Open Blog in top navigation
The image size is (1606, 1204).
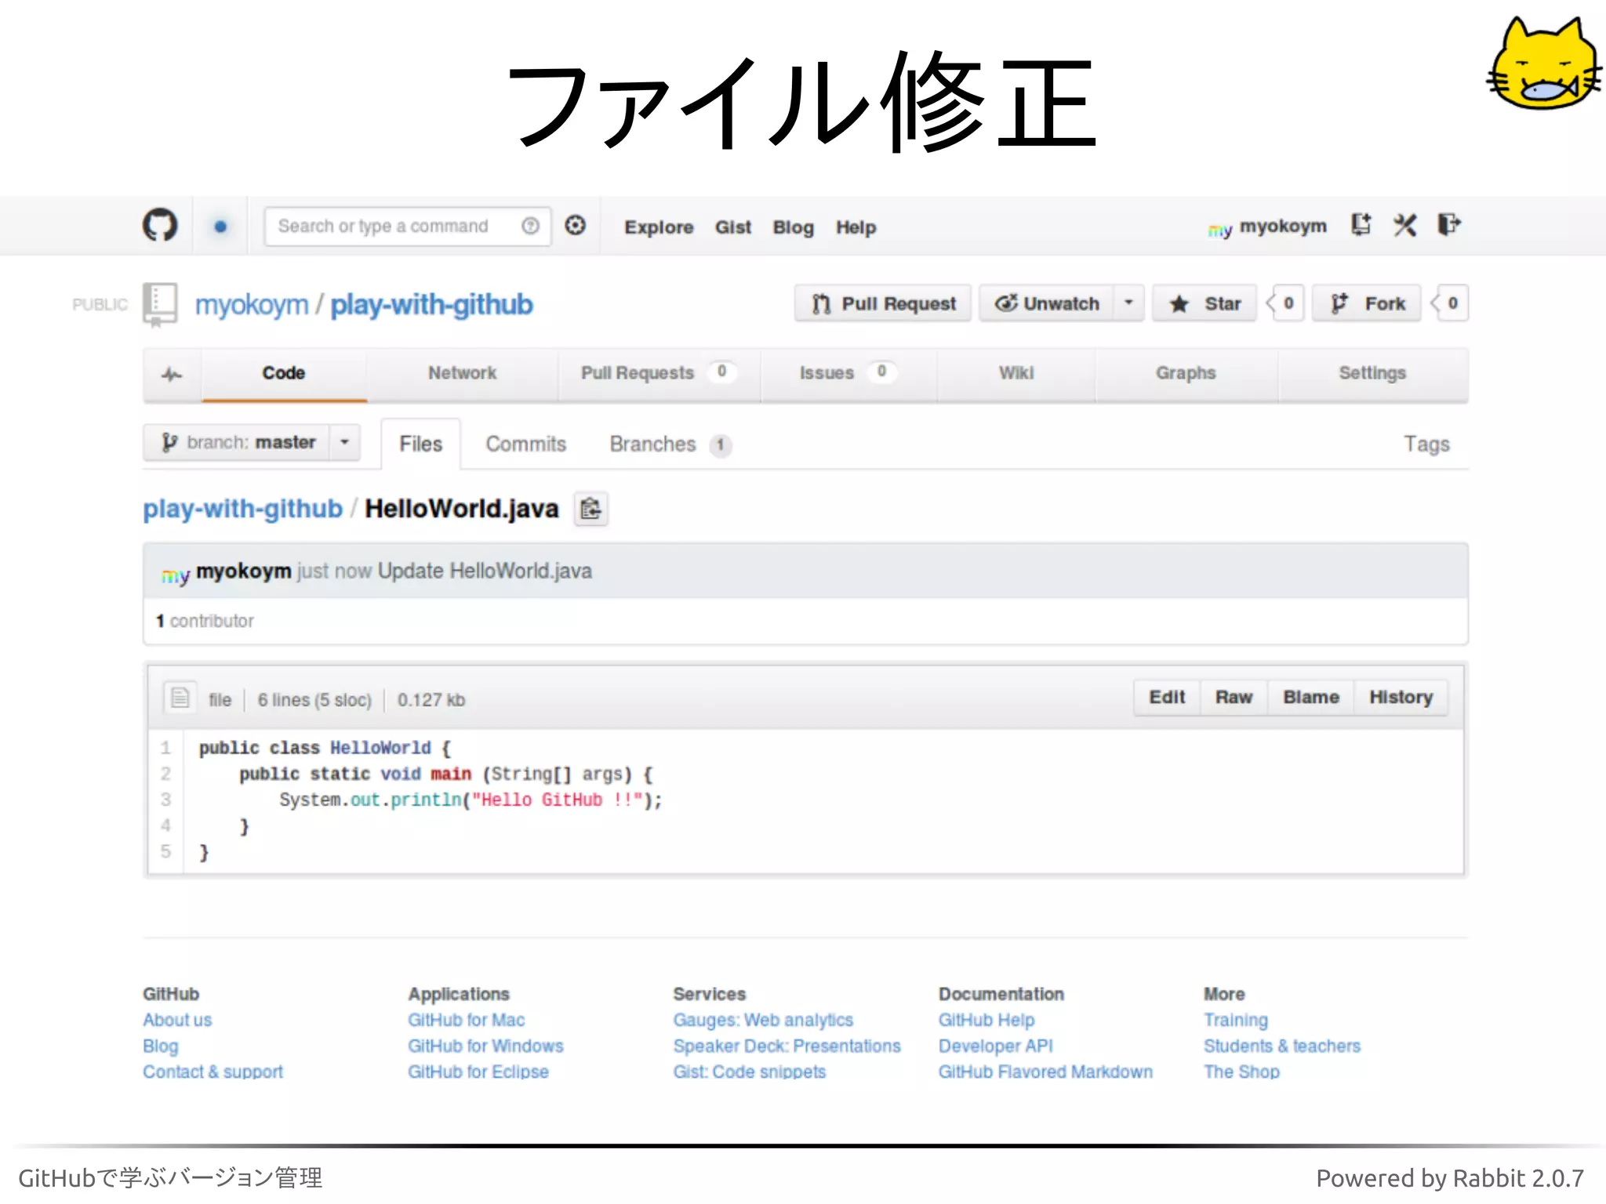(x=794, y=227)
